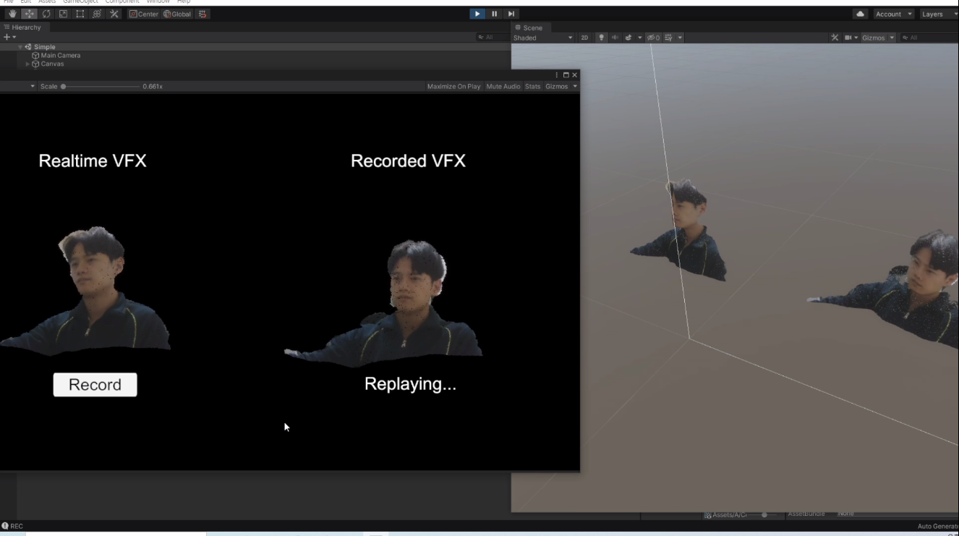Screen dimensions: 959x536
Task: Open the scene grid options dropdown arrow
Action: (680, 38)
